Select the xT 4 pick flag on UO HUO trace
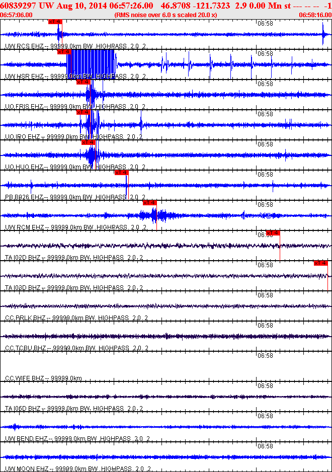Viewport: 332px width, 472px height. [x=88, y=142]
